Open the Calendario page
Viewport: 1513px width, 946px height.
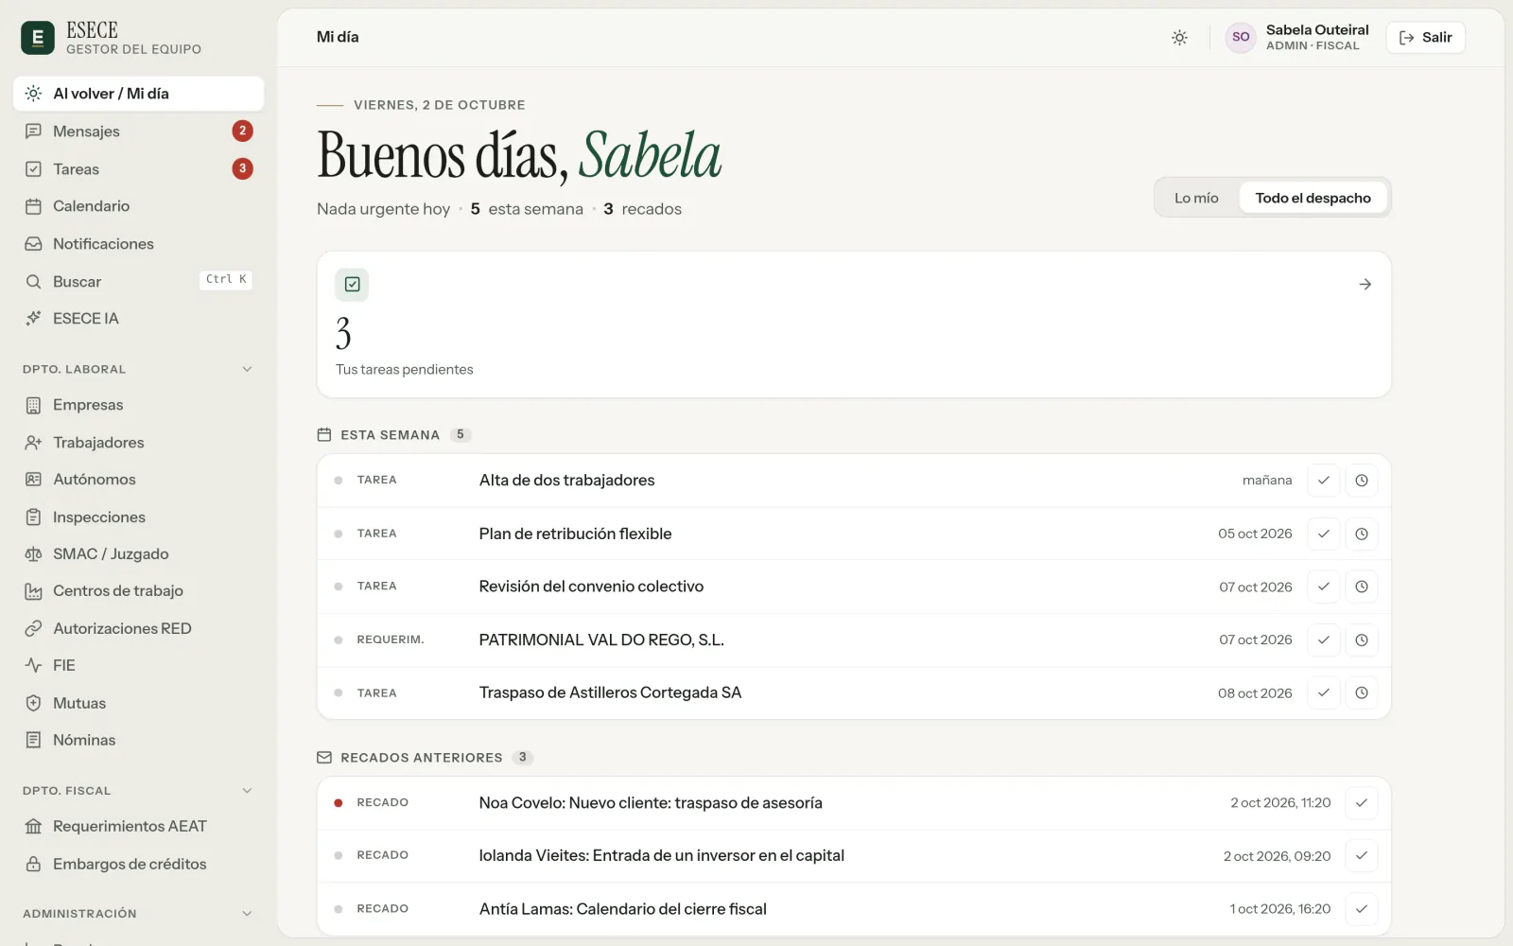click(x=138, y=206)
